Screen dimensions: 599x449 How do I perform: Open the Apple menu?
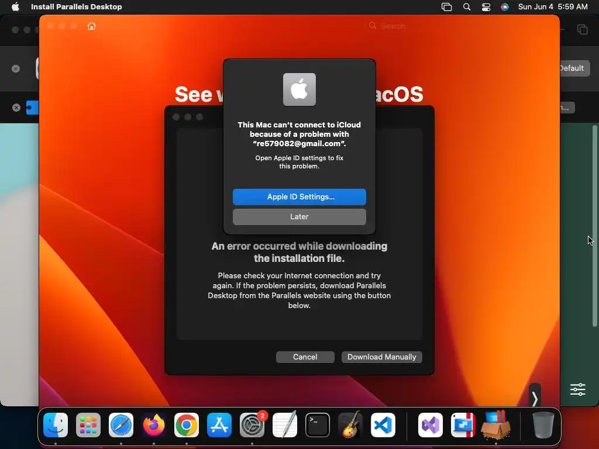coord(15,6)
